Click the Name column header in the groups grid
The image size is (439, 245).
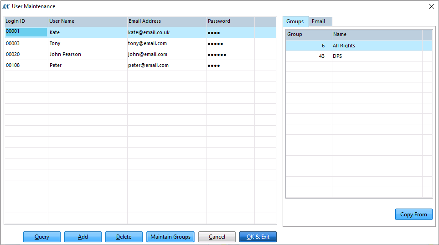tap(377, 35)
